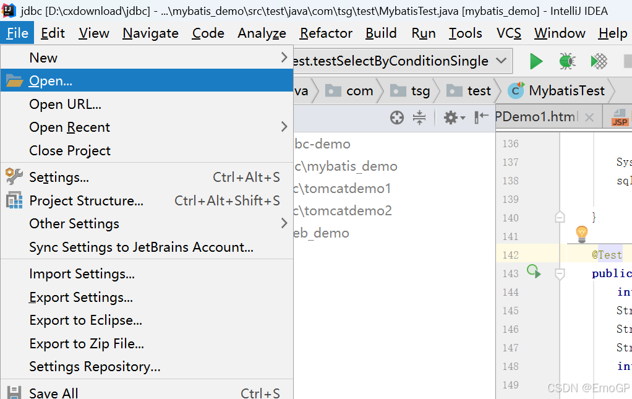
Task: Click Run with Coverage icon
Action: (x=599, y=61)
